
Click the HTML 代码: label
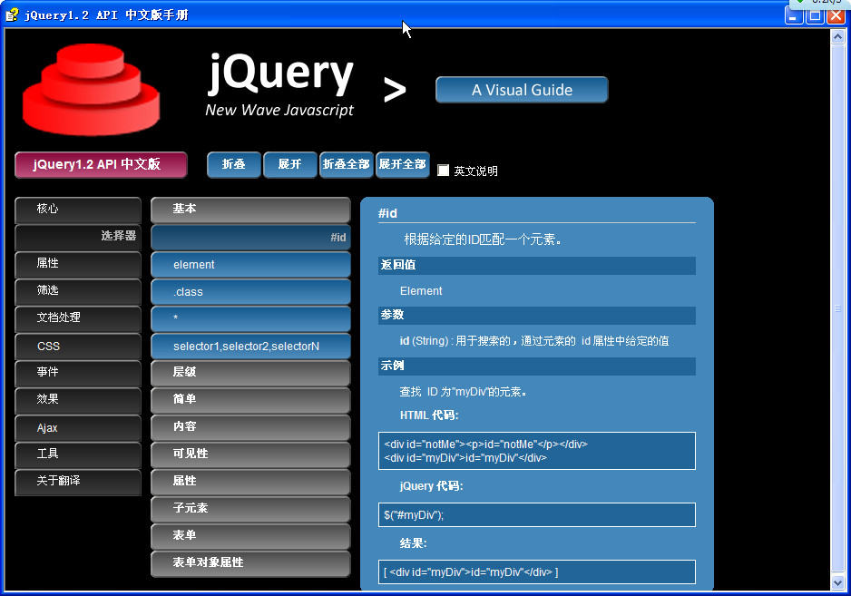[429, 415]
